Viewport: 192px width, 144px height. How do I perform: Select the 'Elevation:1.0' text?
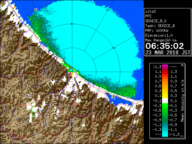(x=159, y=35)
